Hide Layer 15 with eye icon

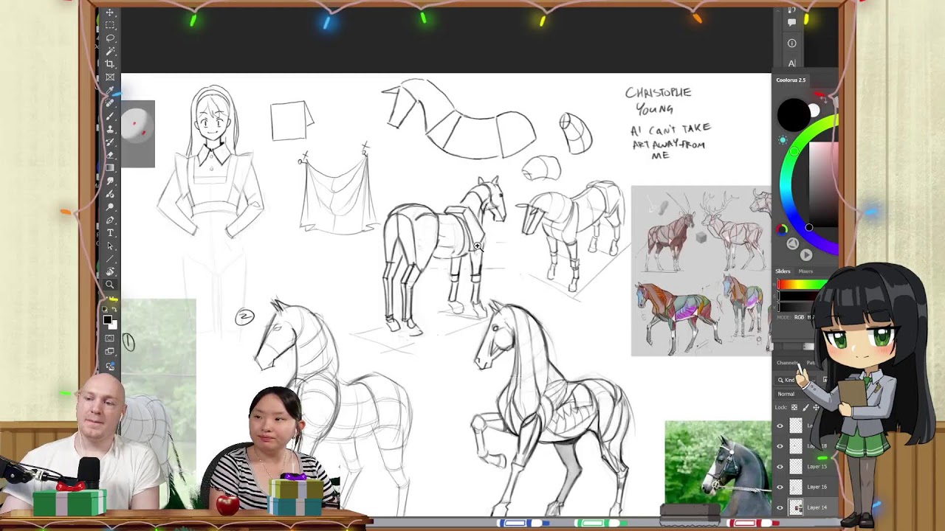tap(780, 466)
